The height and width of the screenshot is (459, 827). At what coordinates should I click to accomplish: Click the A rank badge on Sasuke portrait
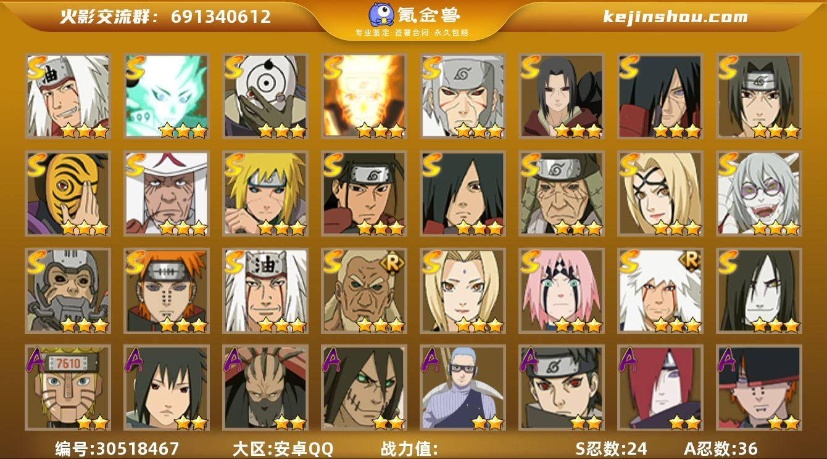coord(135,359)
